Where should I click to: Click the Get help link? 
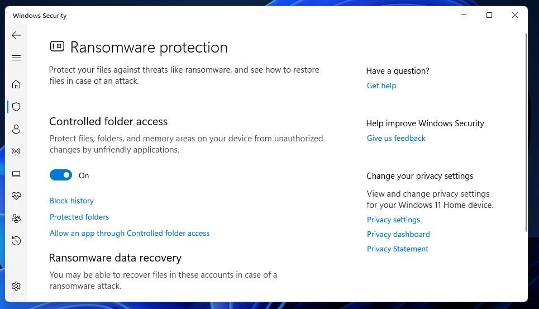click(x=381, y=85)
